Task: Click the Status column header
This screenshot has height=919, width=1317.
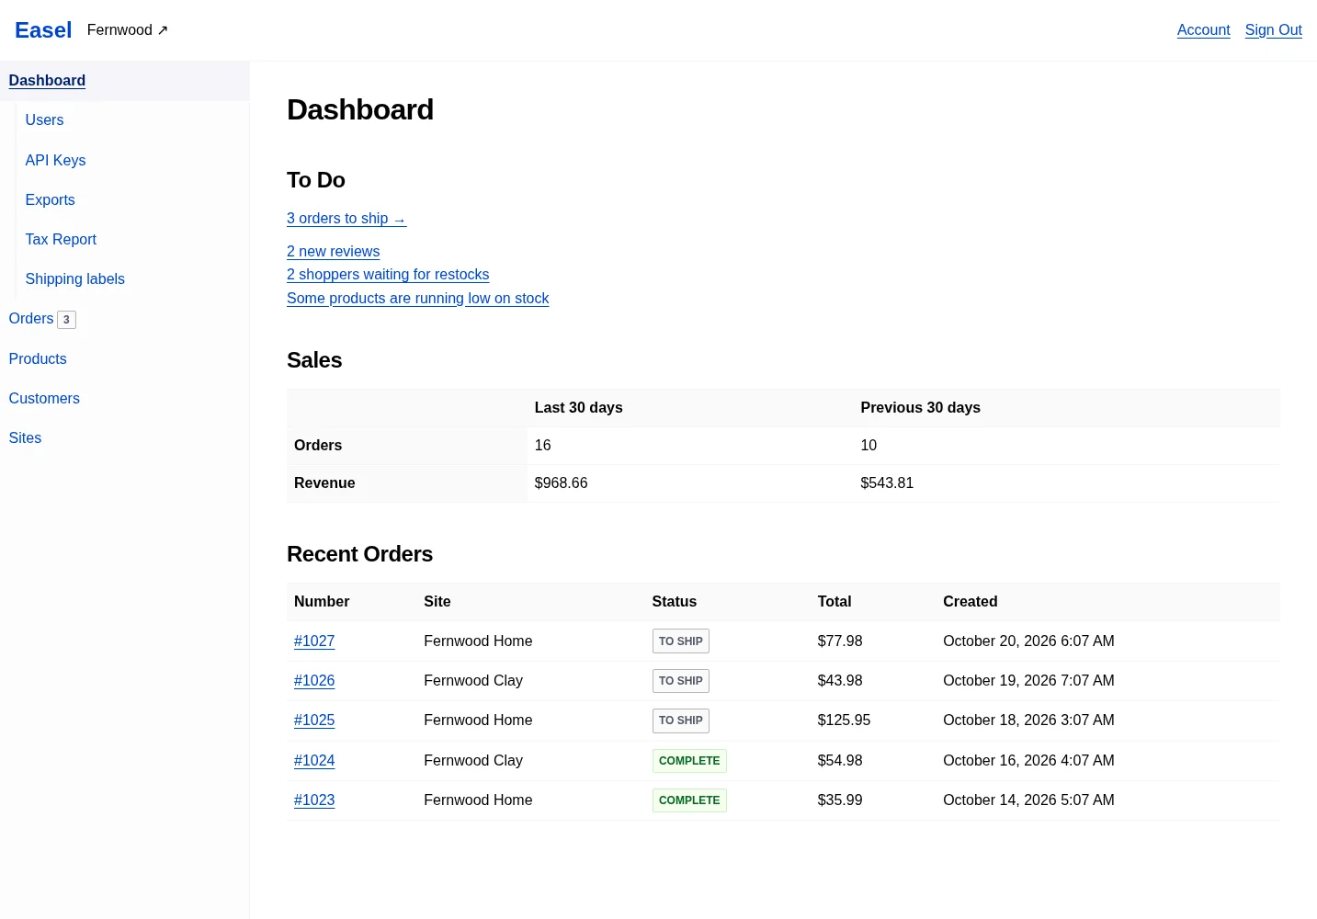Action: click(x=675, y=602)
